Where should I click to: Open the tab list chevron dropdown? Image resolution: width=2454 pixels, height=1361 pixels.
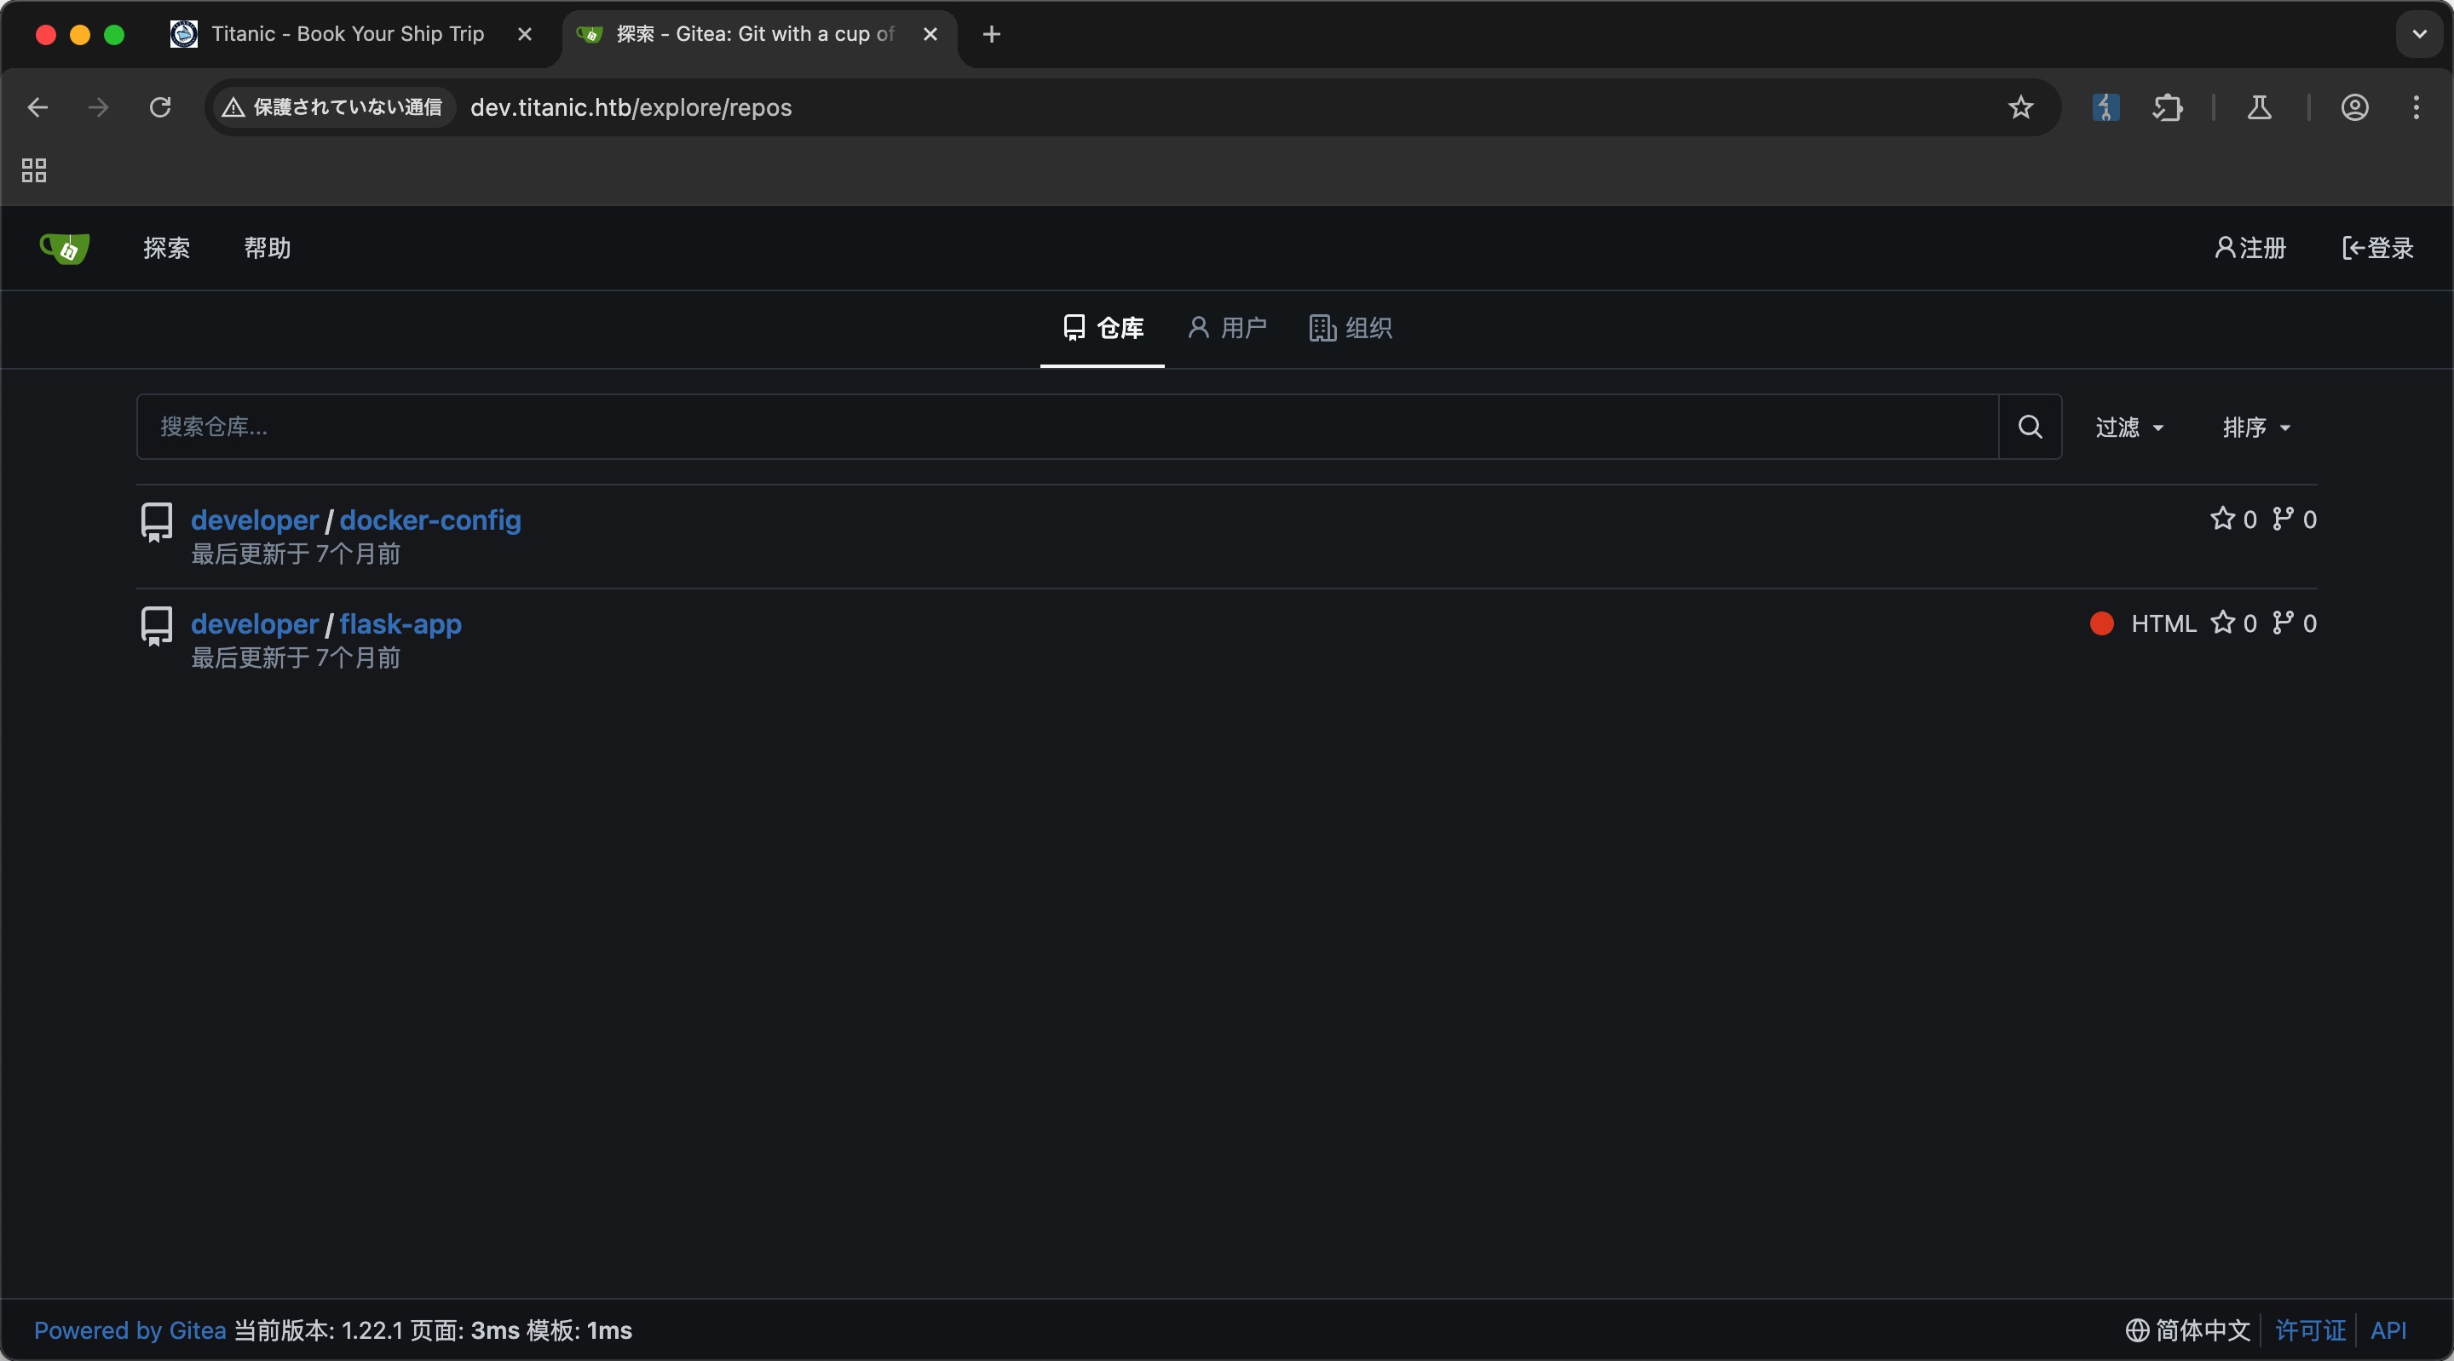[x=2419, y=34]
